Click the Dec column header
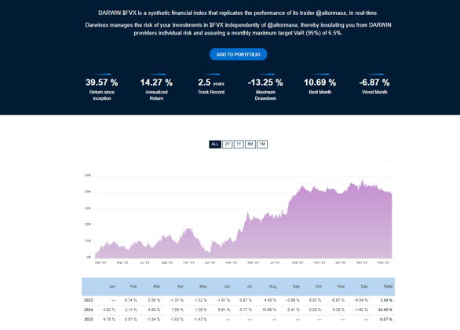460x330 pixels. 364,286
